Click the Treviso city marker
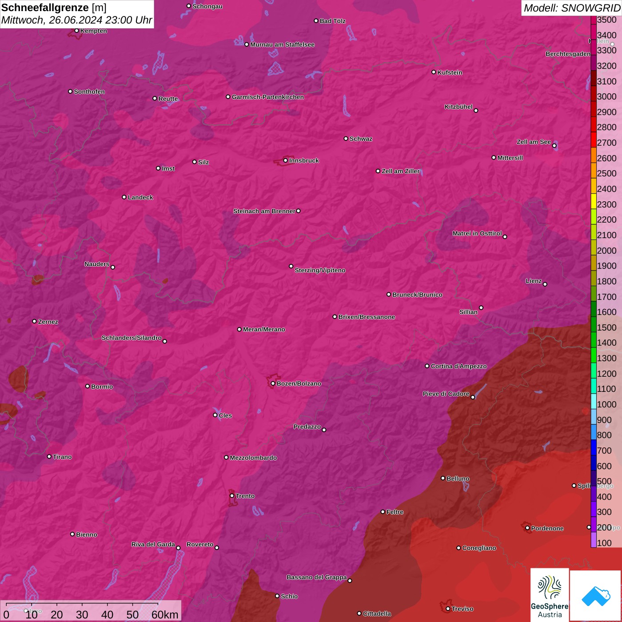Screen dimensions: 622x622 (x=448, y=609)
